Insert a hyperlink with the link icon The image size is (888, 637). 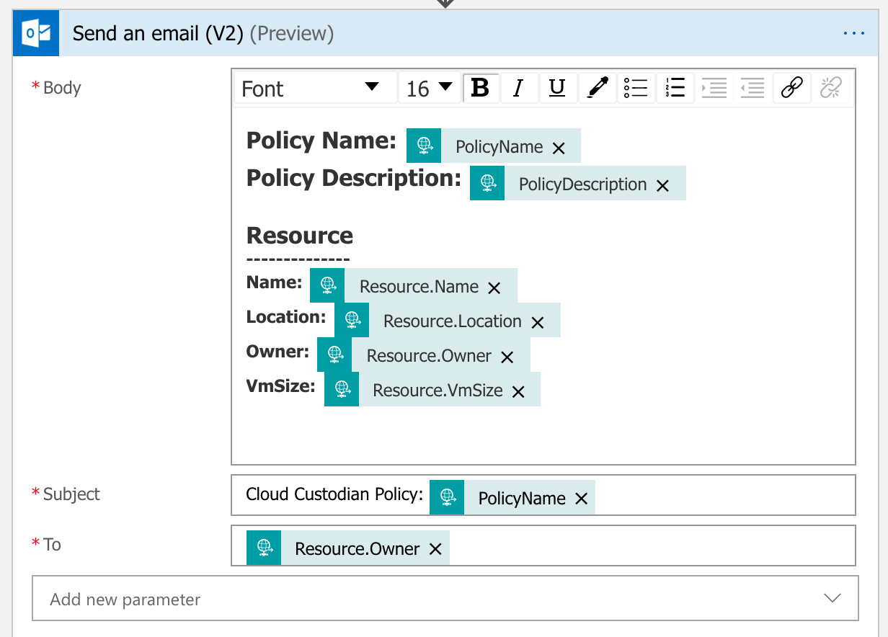pyautogui.click(x=792, y=88)
